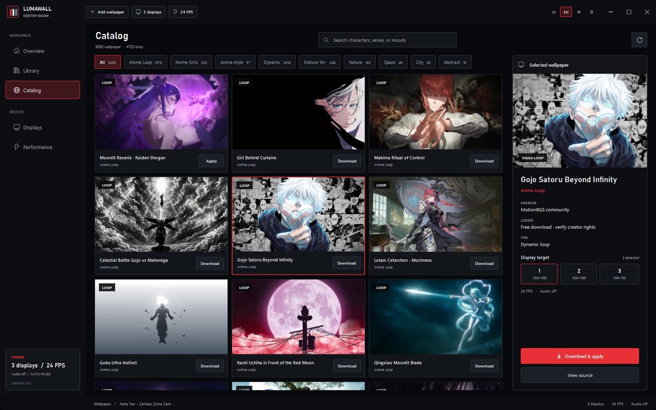Download Girl Behind Curtains wallpaper

347,161
